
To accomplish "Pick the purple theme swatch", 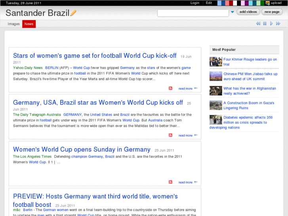I will tap(246, 3).
